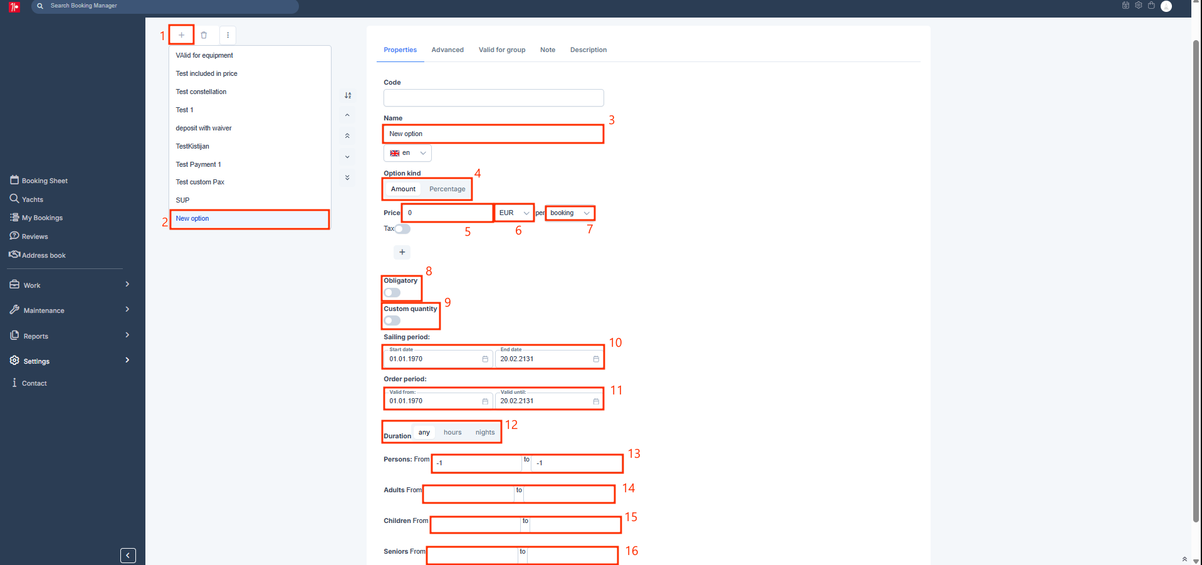Click the Booking Manager logo
This screenshot has width=1202, height=565.
(x=14, y=7)
